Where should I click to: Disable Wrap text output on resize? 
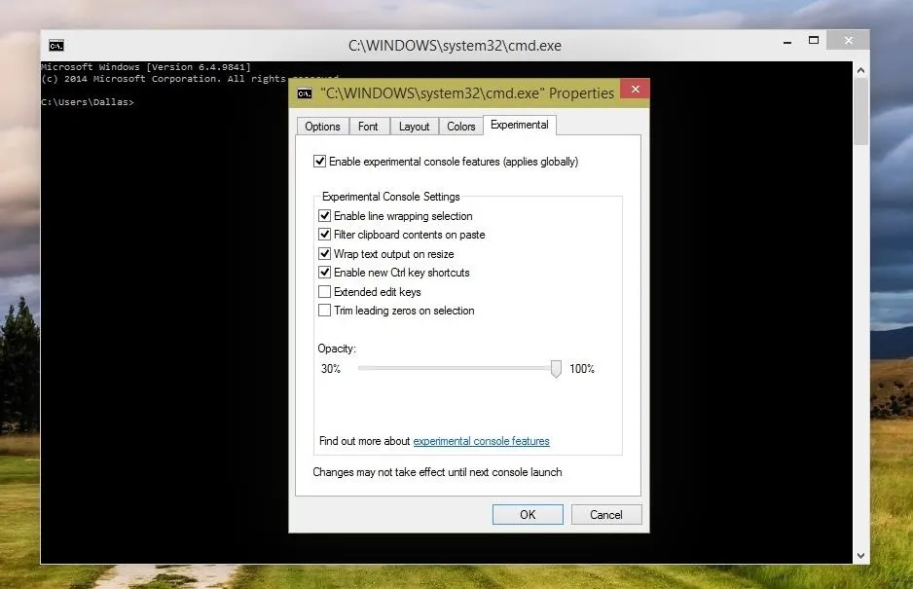[324, 253]
